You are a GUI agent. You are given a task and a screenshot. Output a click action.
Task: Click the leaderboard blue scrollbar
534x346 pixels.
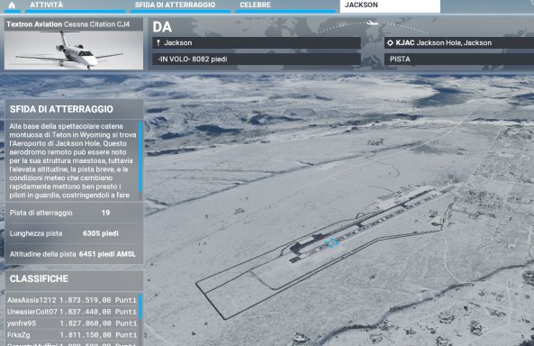coord(140,306)
